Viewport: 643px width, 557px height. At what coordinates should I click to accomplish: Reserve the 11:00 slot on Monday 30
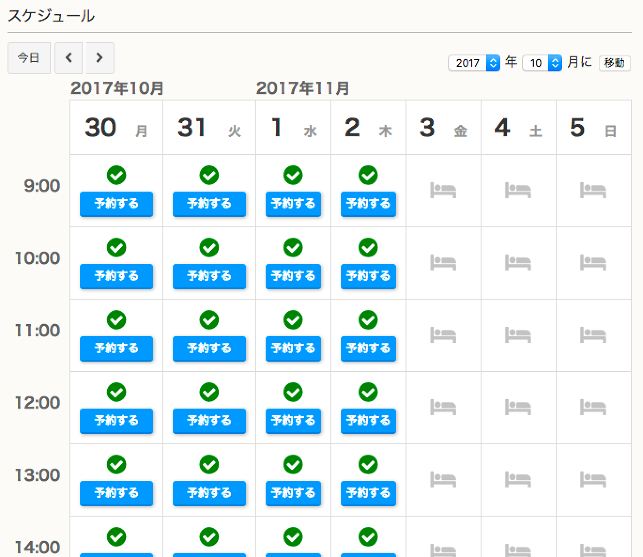116,348
